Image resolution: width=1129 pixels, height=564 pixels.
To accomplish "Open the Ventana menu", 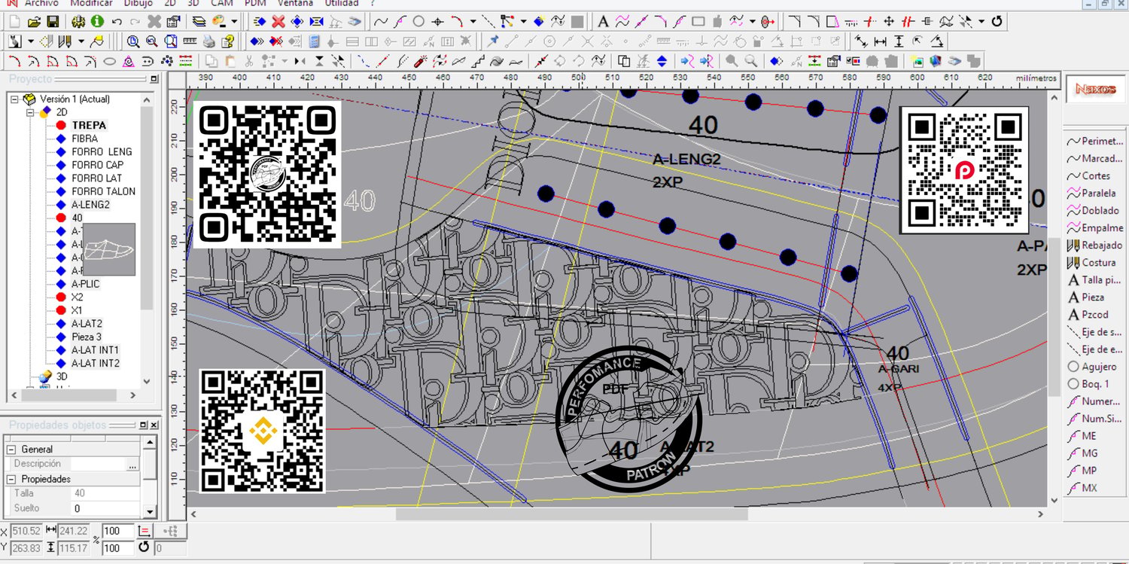I will (x=295, y=4).
